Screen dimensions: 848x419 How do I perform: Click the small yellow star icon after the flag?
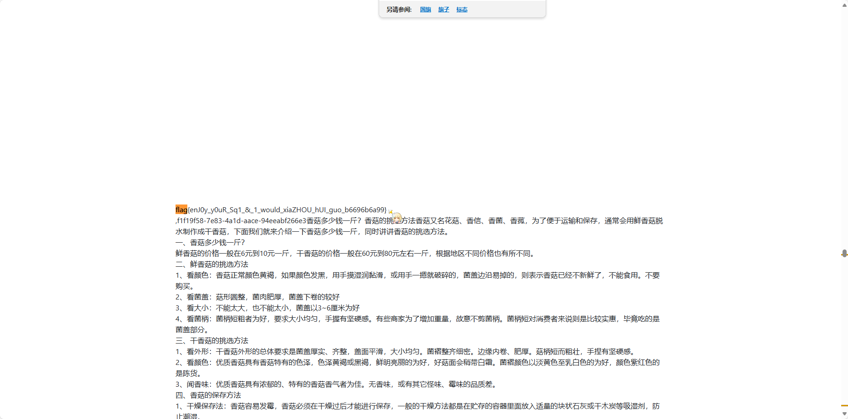pos(390,211)
